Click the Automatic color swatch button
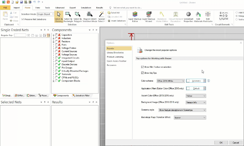The width and height of the screenshot is (244, 146). click(196, 81)
